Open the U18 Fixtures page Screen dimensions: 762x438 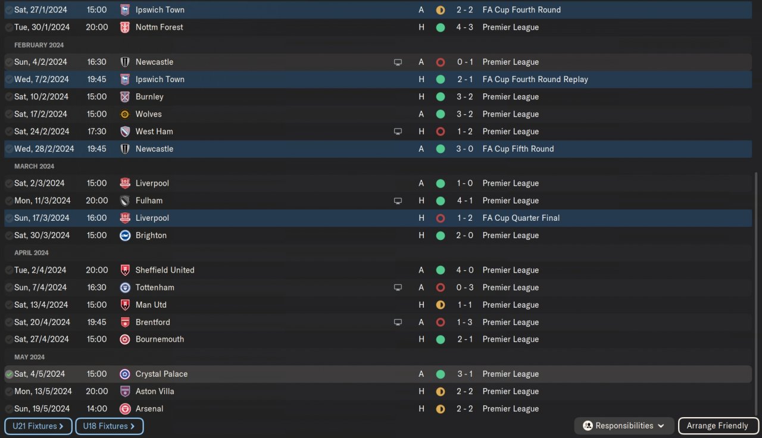[109, 426]
